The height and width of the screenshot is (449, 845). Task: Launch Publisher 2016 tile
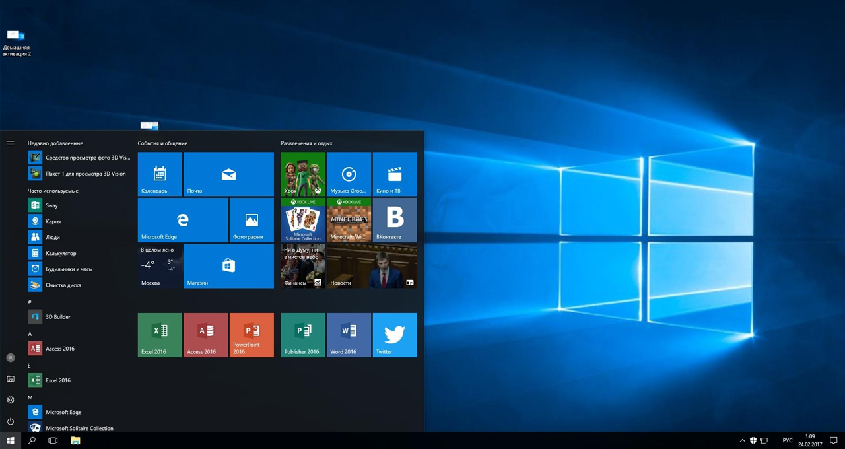[x=303, y=335]
